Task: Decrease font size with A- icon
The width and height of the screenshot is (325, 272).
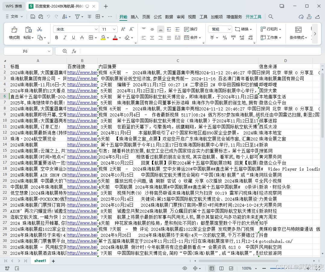Action: tap(132, 29)
